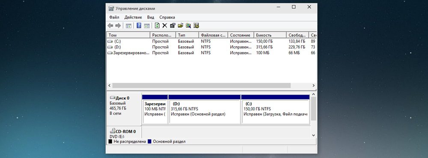Click the CD-ROM 0 label

126,131
